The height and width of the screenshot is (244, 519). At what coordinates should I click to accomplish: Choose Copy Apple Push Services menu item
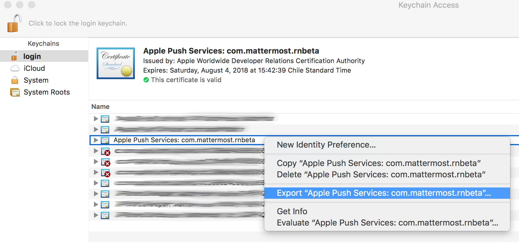point(379,163)
